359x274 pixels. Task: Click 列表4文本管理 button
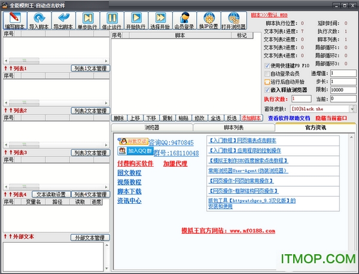[x=90, y=195]
